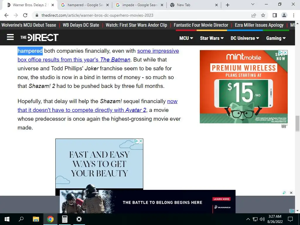
Task: Close the bottom Marines banner ad
Action: pyautogui.click(x=291, y=193)
